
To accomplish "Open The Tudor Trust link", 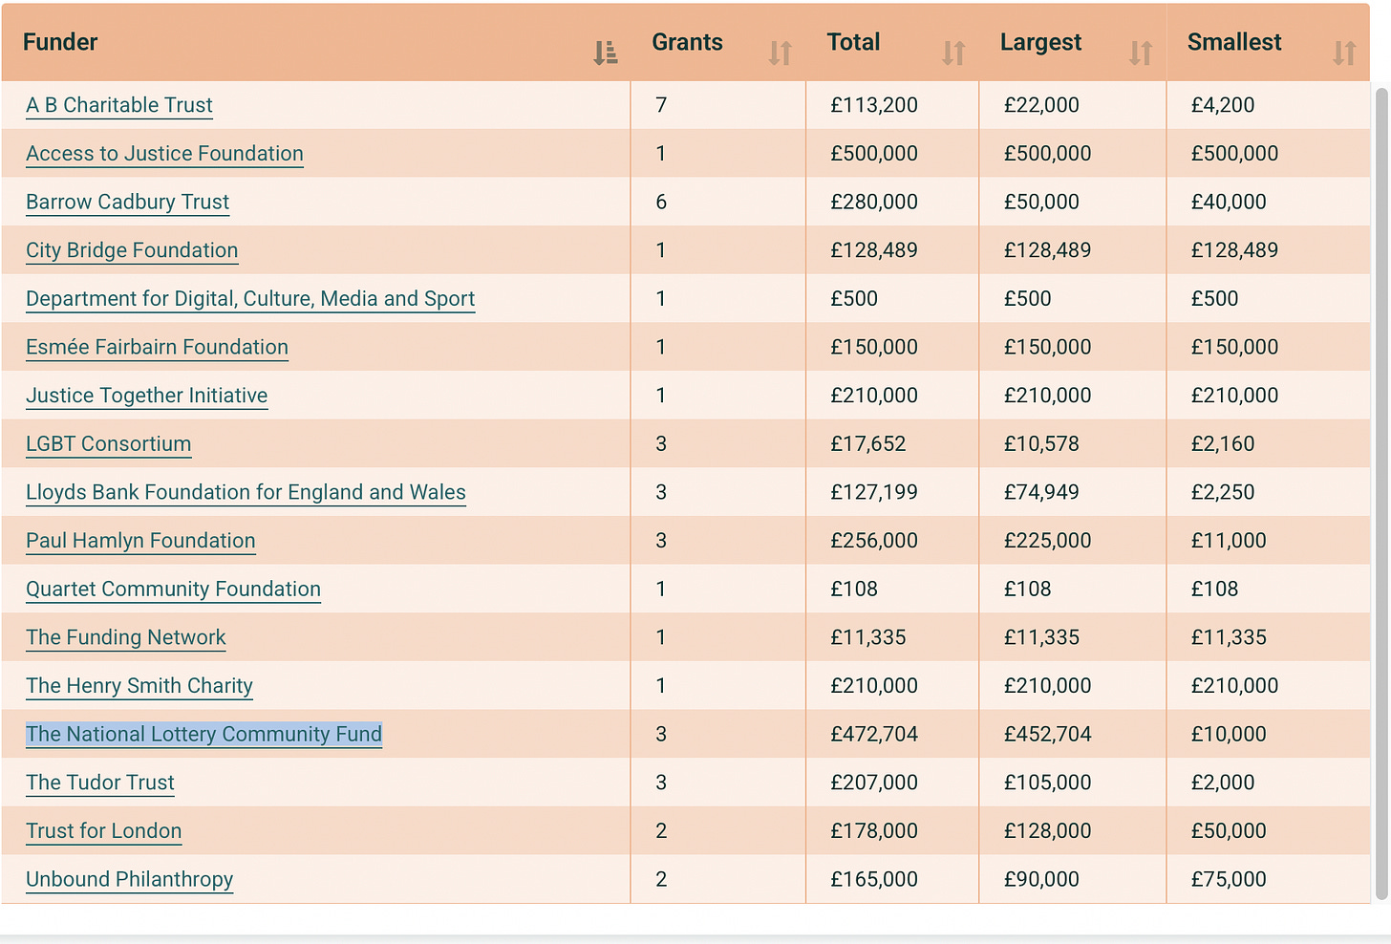I will point(100,783).
